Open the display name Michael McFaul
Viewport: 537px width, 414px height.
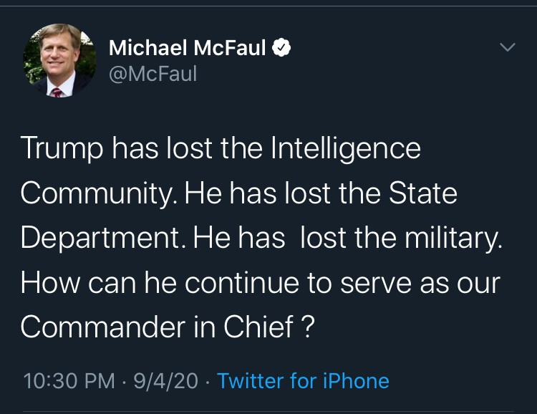point(188,48)
